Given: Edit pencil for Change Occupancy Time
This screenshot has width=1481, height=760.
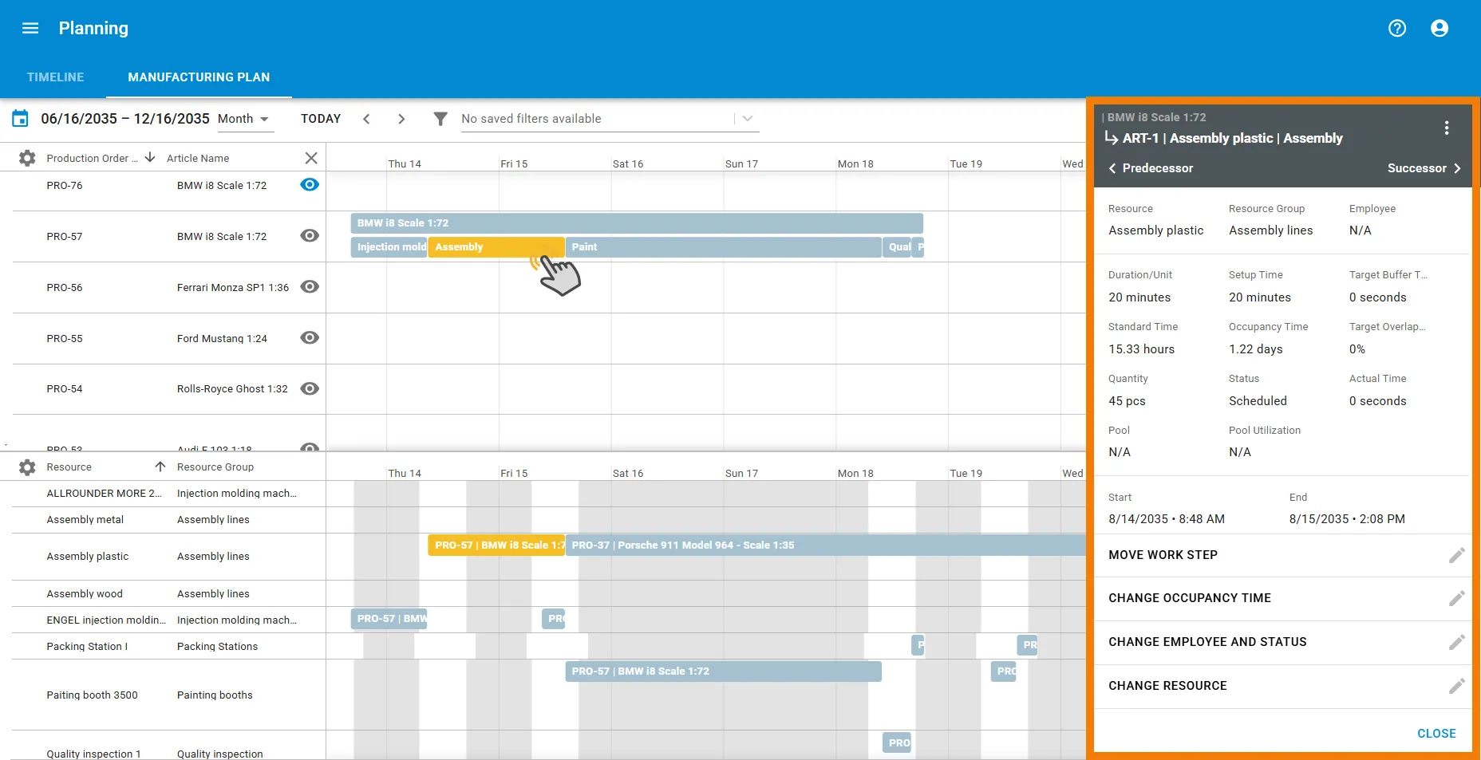Looking at the screenshot, I should (1457, 598).
